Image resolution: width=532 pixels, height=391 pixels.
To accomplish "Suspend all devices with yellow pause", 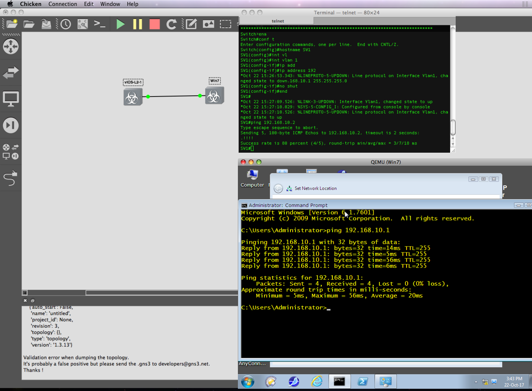I will [x=138, y=24].
